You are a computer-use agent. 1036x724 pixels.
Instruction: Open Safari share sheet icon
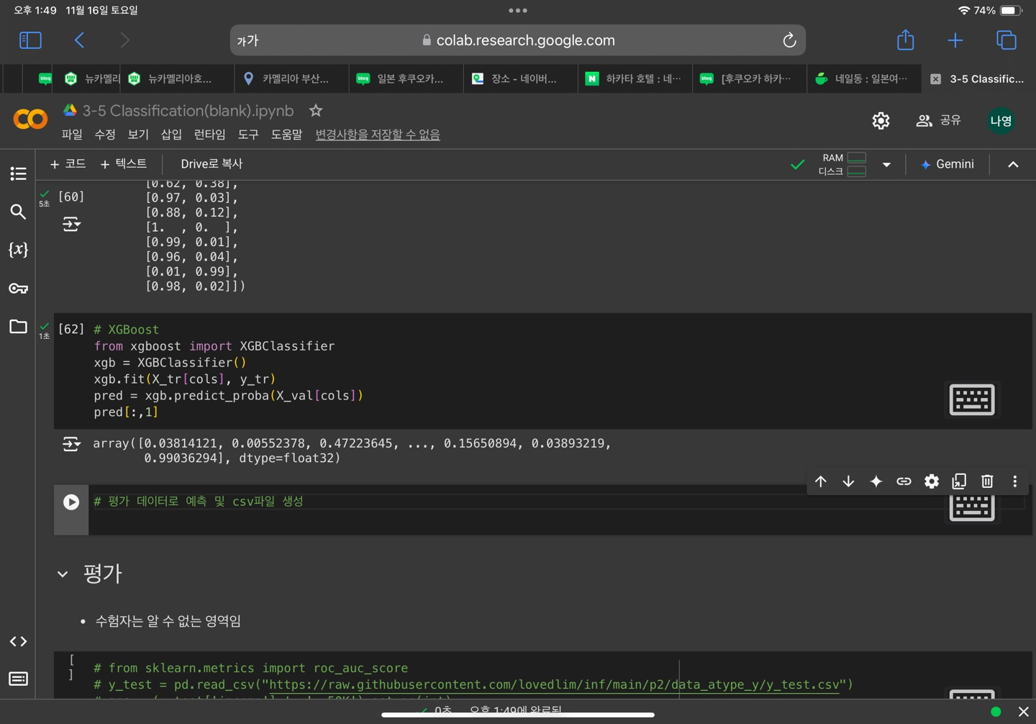point(905,40)
